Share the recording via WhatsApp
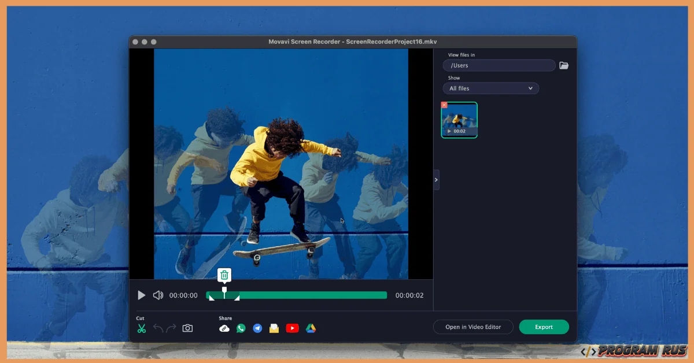 (x=240, y=328)
